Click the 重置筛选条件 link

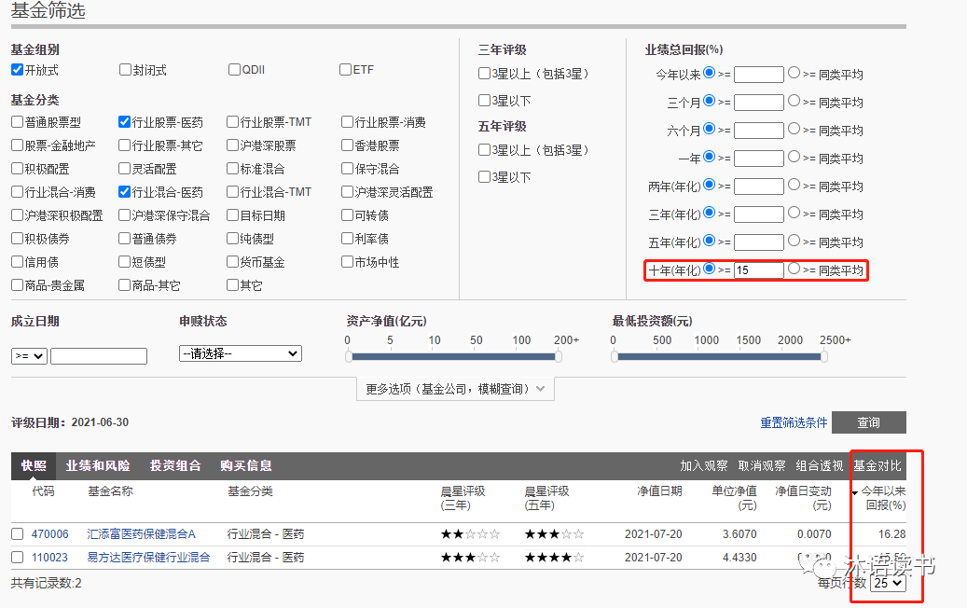tap(793, 422)
